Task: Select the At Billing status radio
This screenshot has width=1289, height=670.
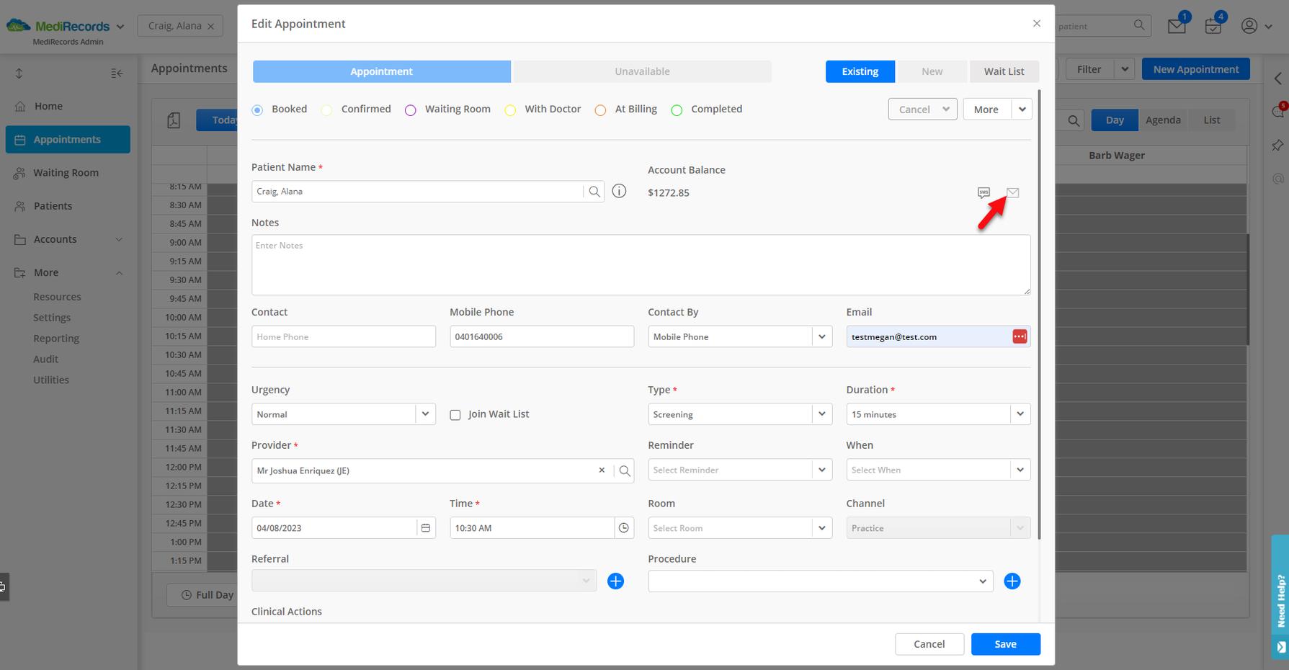Action: coord(600,110)
